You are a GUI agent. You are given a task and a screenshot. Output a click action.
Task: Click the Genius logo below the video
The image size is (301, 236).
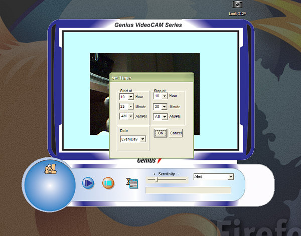[149, 161]
